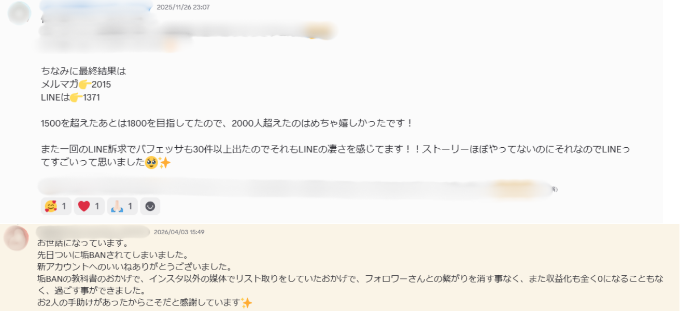This screenshot has width=680, height=311.
Task: Click the blurred username of the first message
Action: pos(96,7)
